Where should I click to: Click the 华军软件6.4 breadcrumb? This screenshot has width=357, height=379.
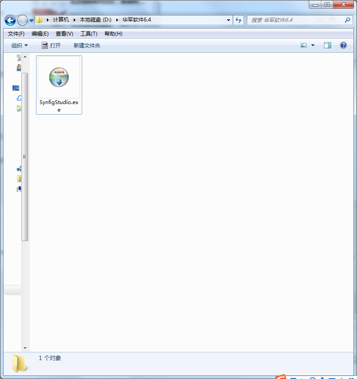click(x=137, y=20)
